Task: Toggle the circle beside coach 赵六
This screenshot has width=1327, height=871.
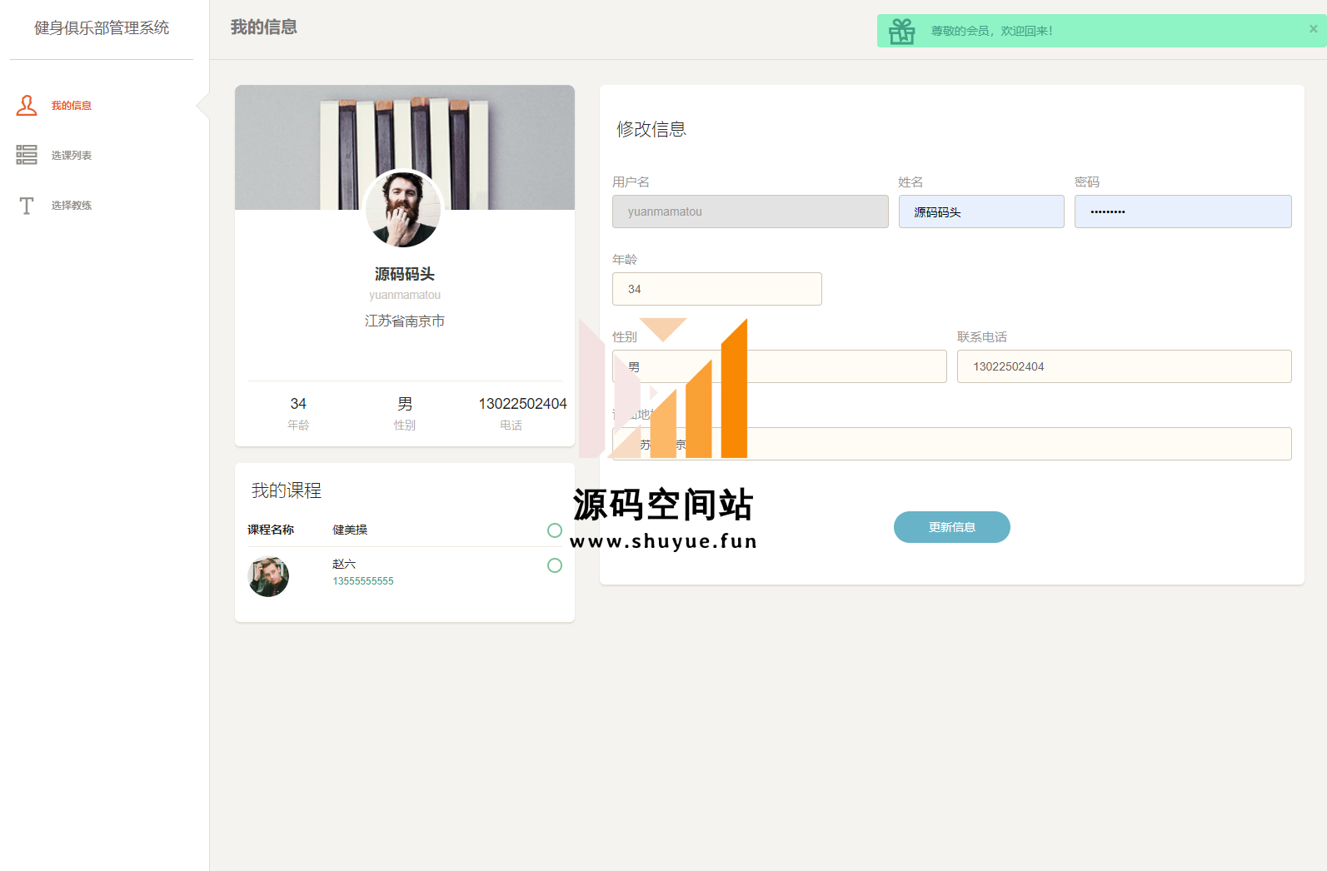Action: pos(554,565)
